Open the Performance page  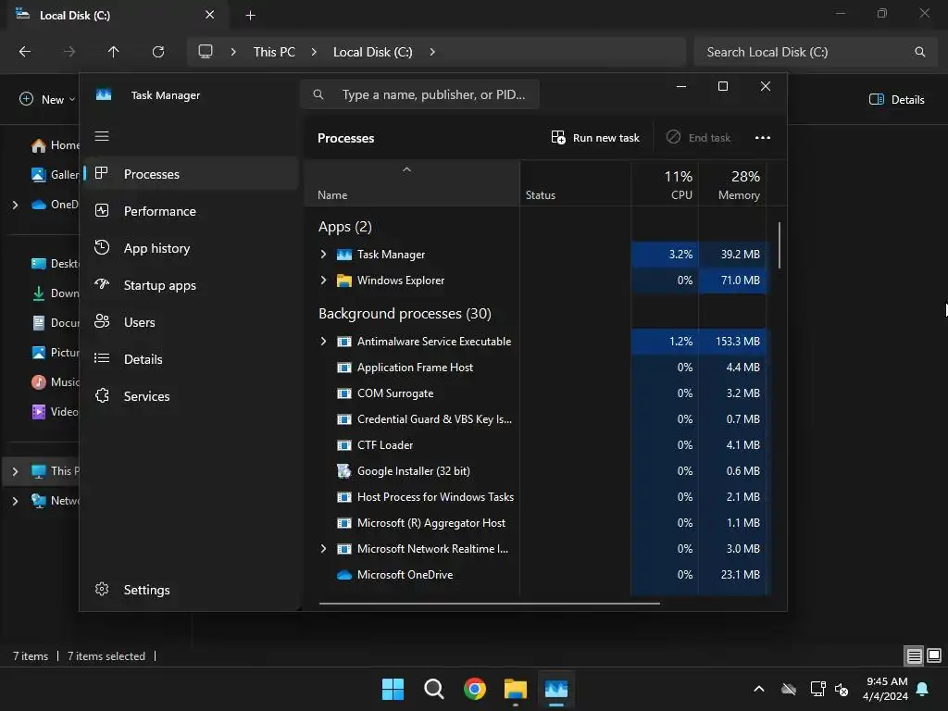pos(191,211)
